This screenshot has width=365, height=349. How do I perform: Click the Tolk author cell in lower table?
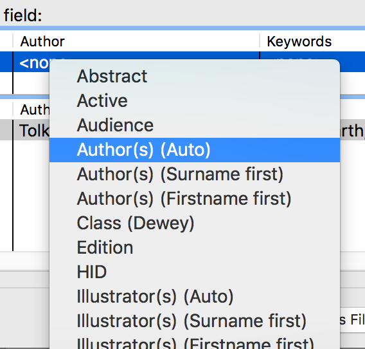click(x=31, y=130)
